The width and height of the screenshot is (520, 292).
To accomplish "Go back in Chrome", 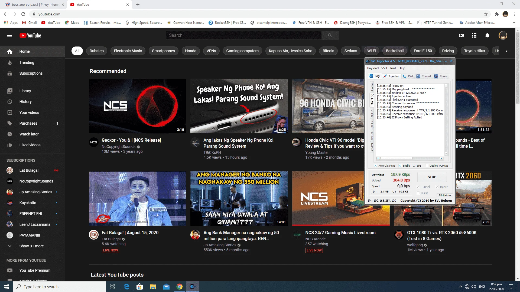I will tap(6, 14).
